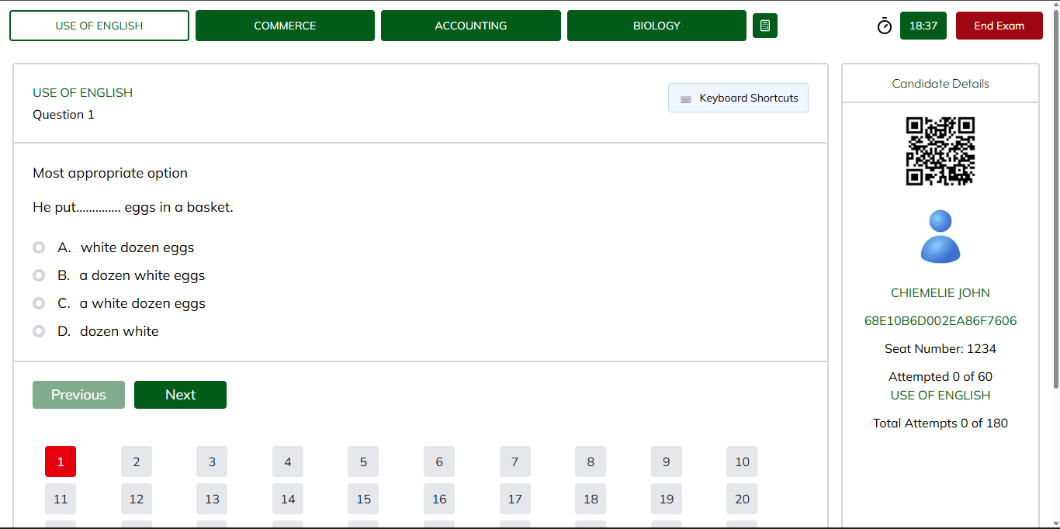
Task: Go to the Biology subject tab
Action: pos(656,26)
